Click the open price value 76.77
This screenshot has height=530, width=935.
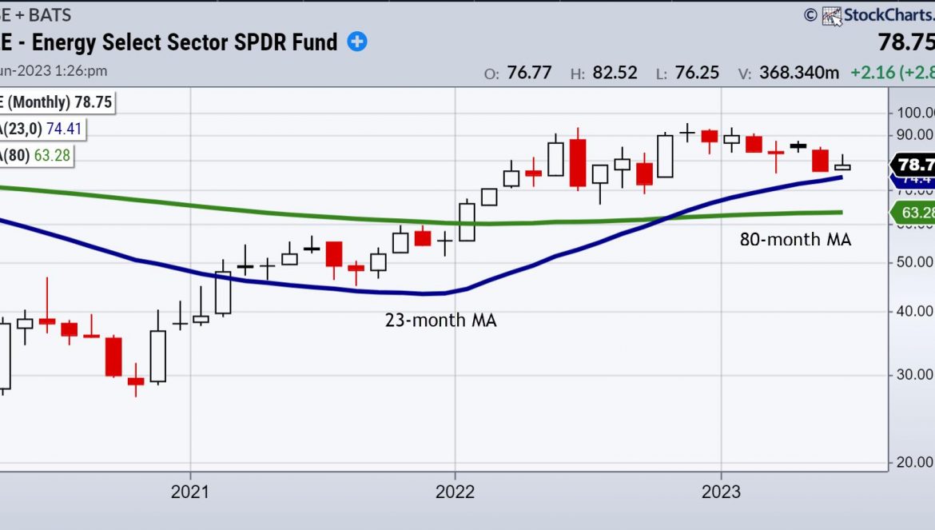click(529, 73)
